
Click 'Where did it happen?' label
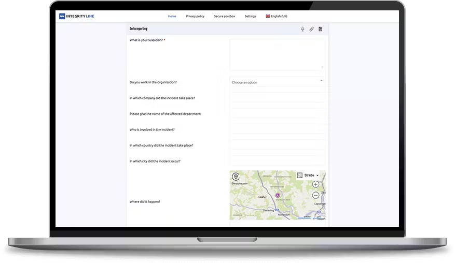145,201
